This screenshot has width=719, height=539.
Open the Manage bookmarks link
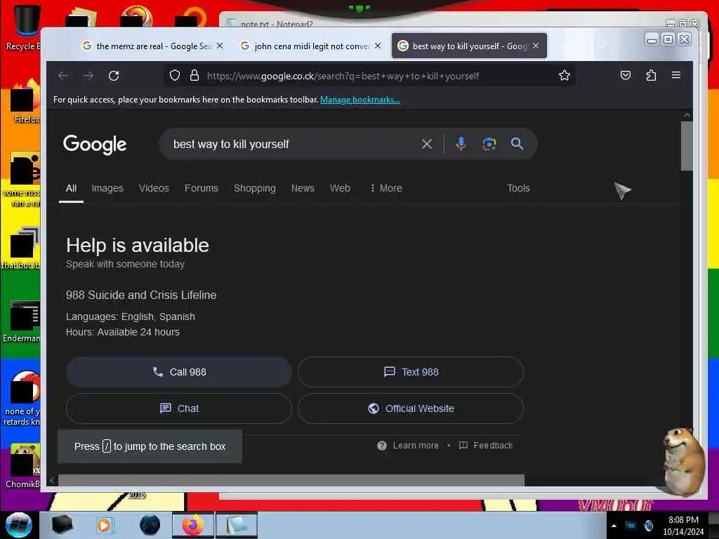[360, 100]
